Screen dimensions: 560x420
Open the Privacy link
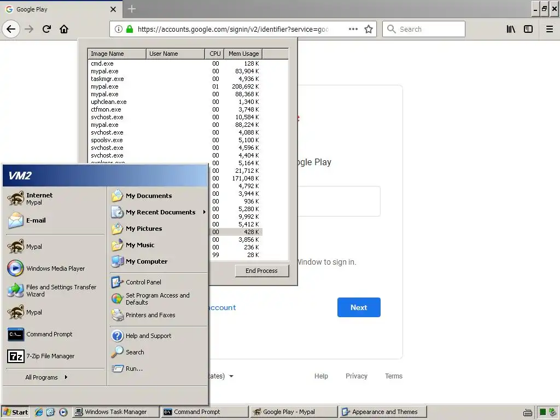pos(357,376)
